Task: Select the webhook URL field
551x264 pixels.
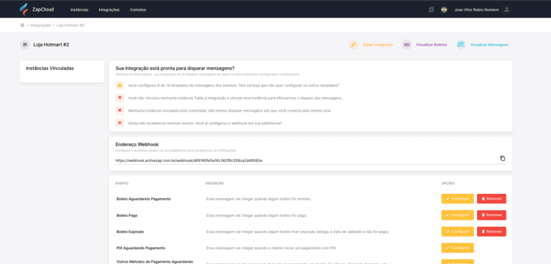Action: click(306, 160)
